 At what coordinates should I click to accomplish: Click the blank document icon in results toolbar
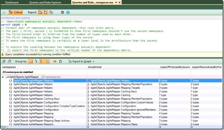click(60, 61)
